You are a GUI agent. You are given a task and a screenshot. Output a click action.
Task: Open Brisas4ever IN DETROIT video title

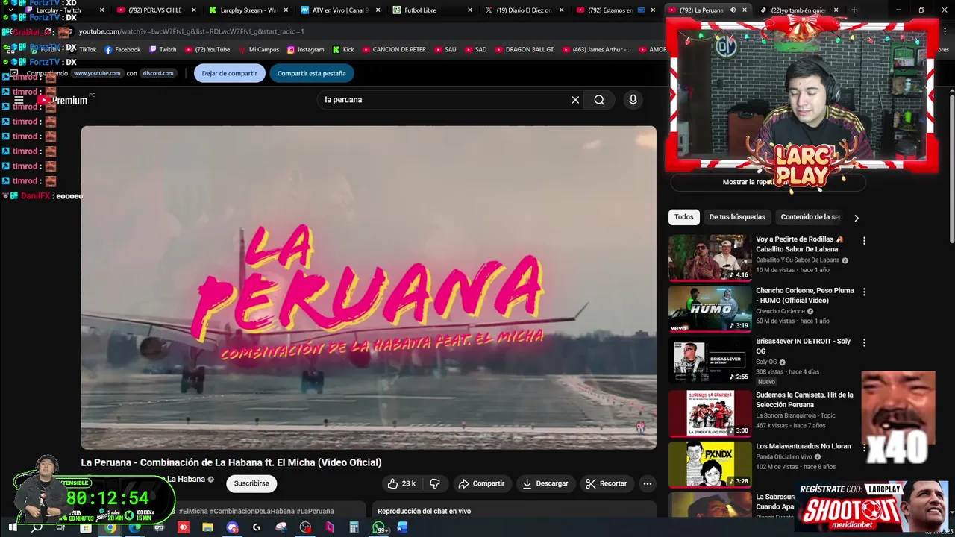pyautogui.click(x=803, y=346)
